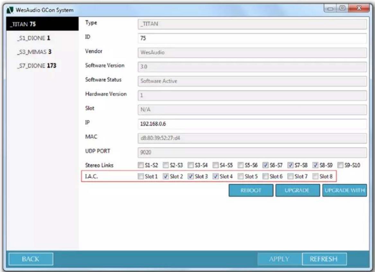Viewport: 375px width, 272px height.
Task: Click the IP field with 192.168.0.6
Action: (x=252, y=124)
